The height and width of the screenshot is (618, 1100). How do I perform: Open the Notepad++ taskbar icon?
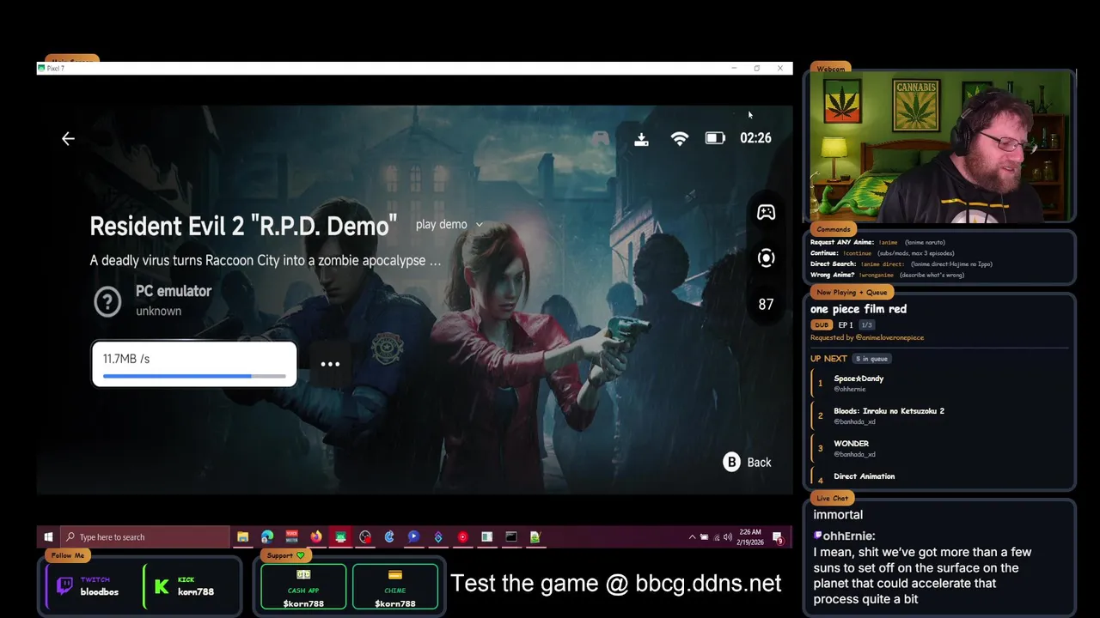pos(535,537)
